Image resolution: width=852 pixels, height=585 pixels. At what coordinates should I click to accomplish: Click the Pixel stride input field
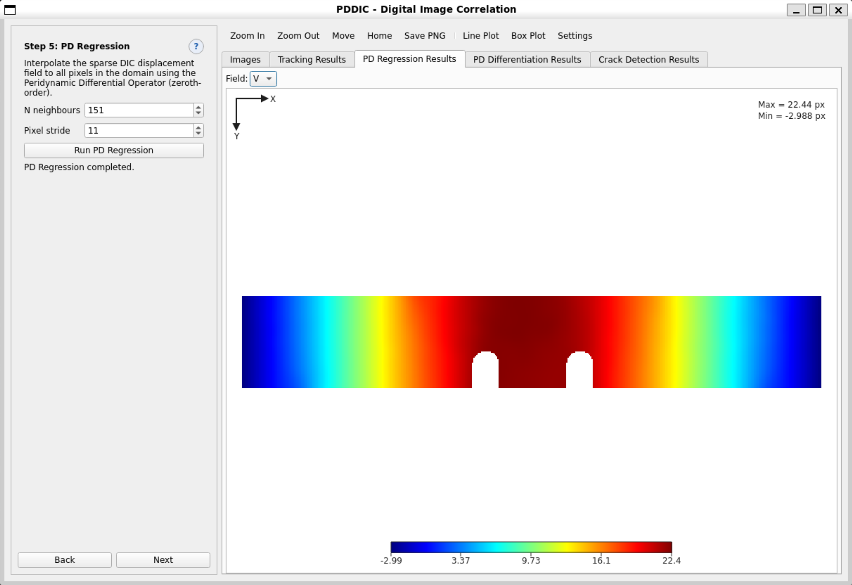click(139, 131)
